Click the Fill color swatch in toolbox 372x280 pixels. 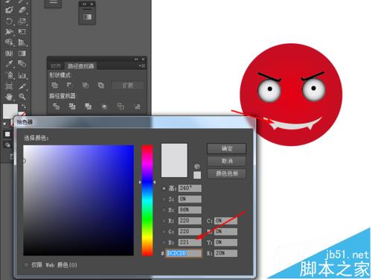click(x=10, y=111)
